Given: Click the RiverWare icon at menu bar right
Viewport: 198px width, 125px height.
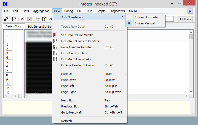Looking at the screenshot, I should click(190, 11).
